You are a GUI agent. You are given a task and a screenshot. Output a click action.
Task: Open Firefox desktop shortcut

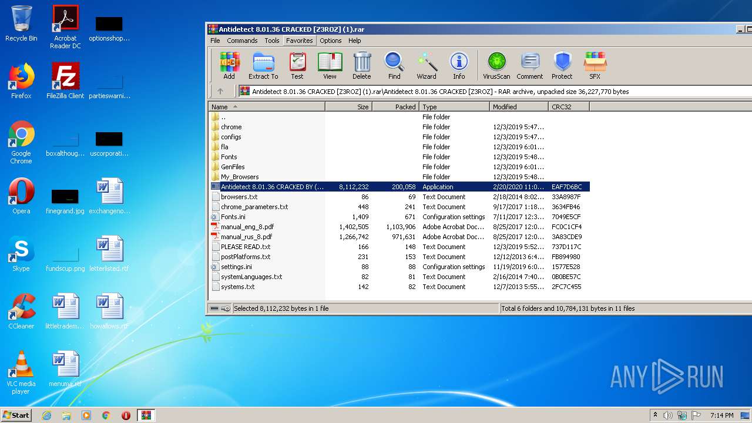click(21, 81)
